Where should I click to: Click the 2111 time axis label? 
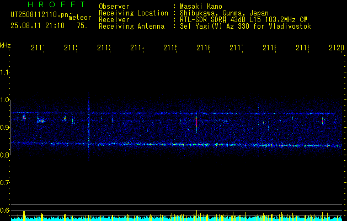pos(38,48)
